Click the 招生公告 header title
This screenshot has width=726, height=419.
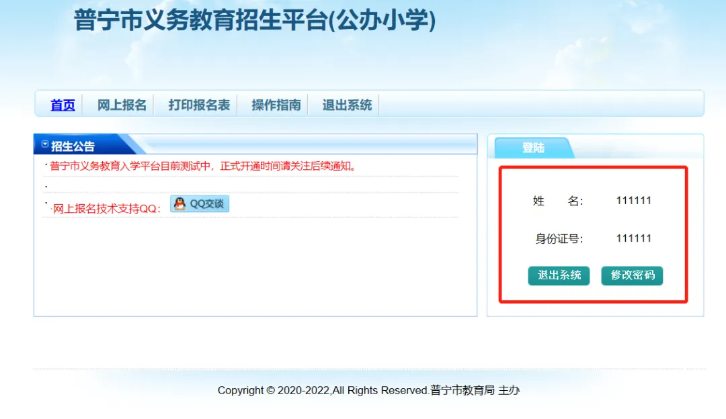tap(73, 146)
